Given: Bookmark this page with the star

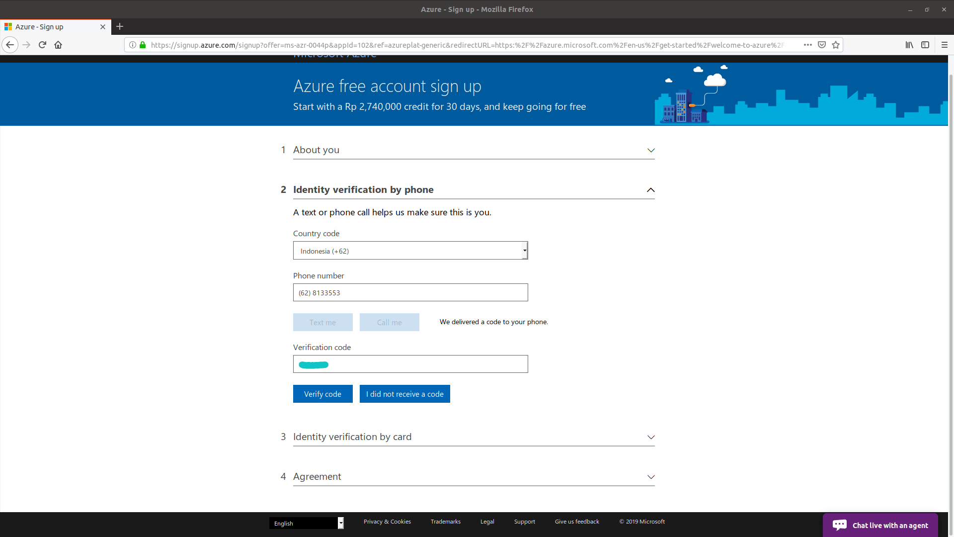Looking at the screenshot, I should point(836,45).
